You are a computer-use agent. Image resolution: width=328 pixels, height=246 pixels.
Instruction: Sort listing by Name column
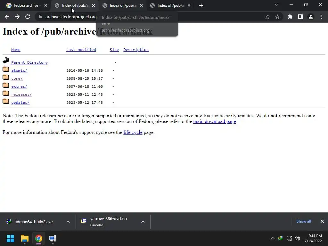tap(16, 50)
